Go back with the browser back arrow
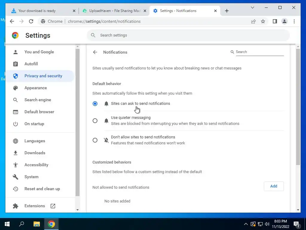 (12, 21)
